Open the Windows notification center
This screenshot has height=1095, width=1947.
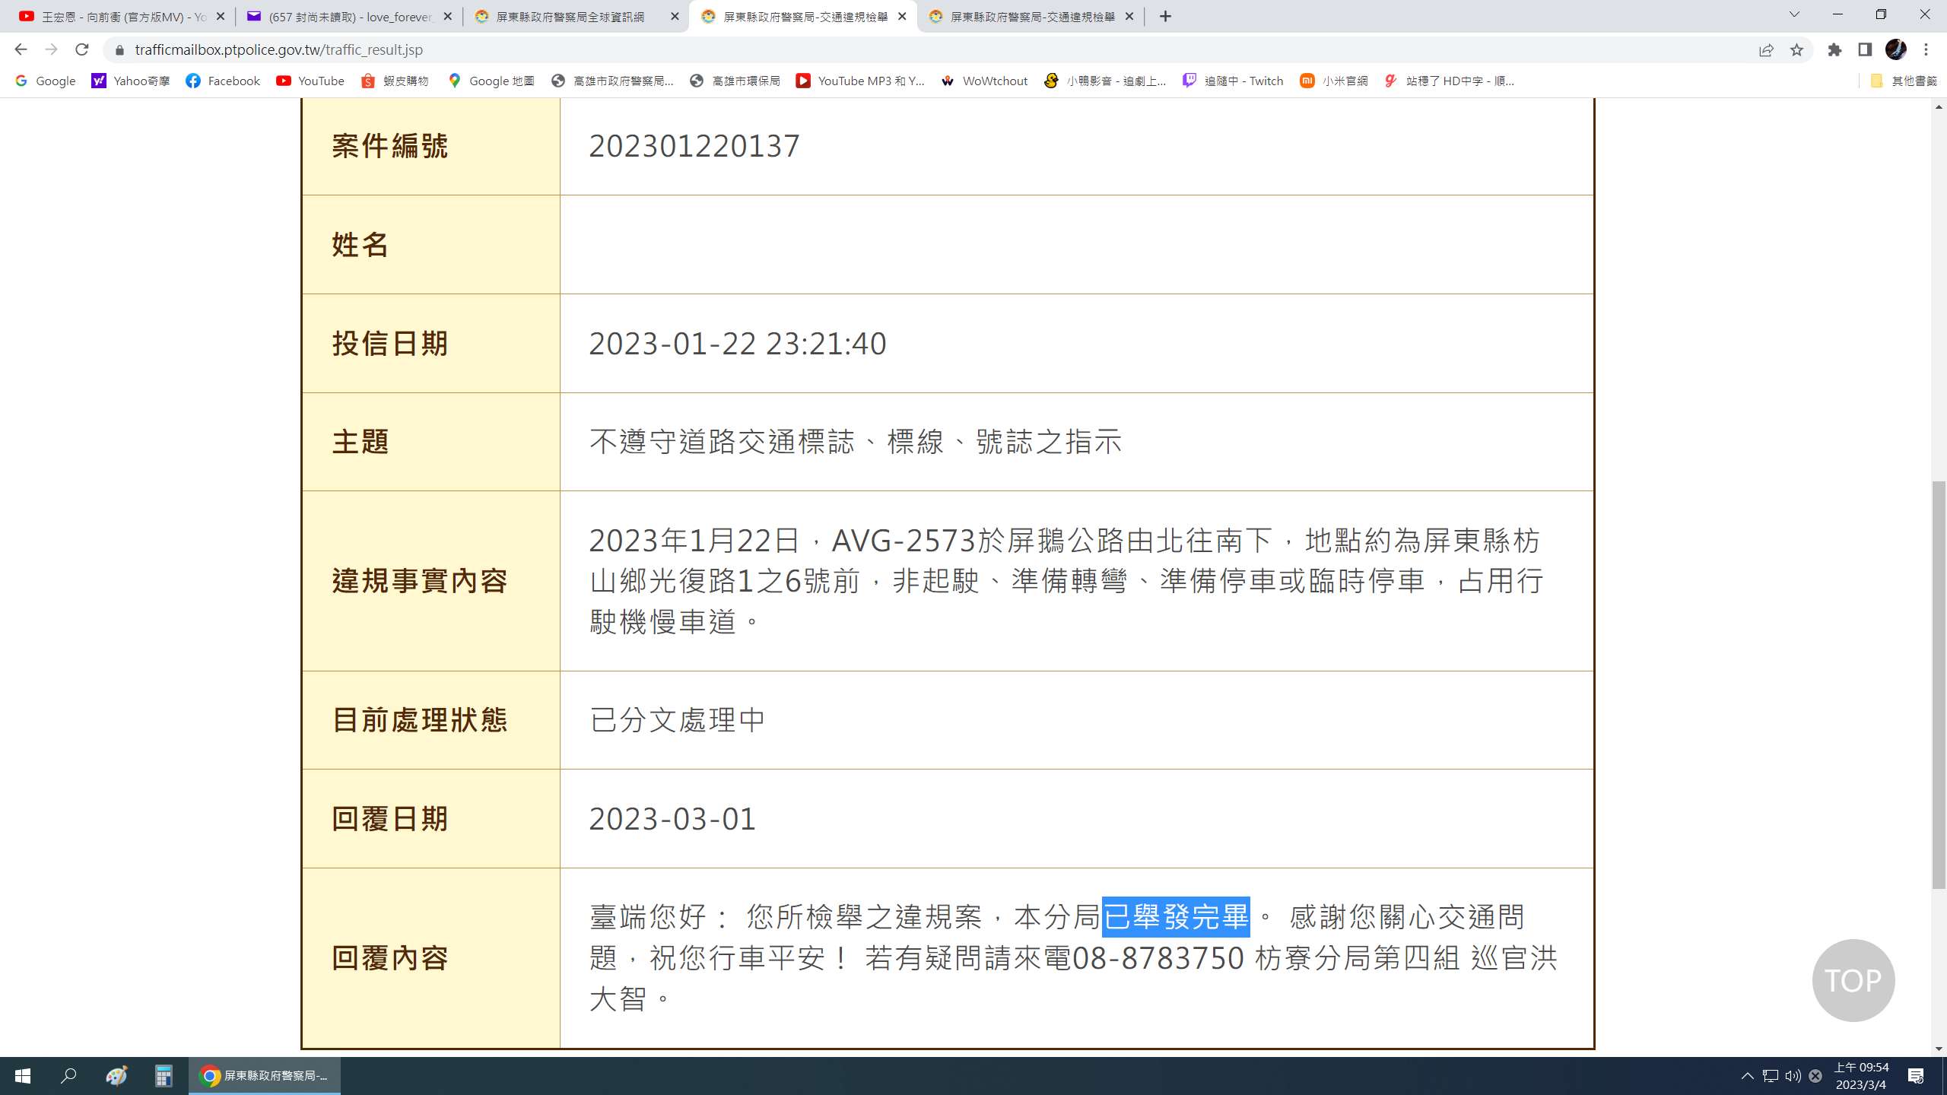(x=1916, y=1075)
